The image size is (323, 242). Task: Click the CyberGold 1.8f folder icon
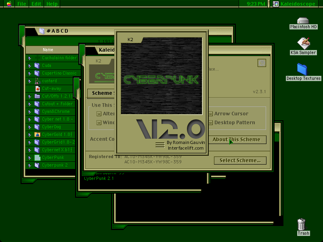[37, 135]
